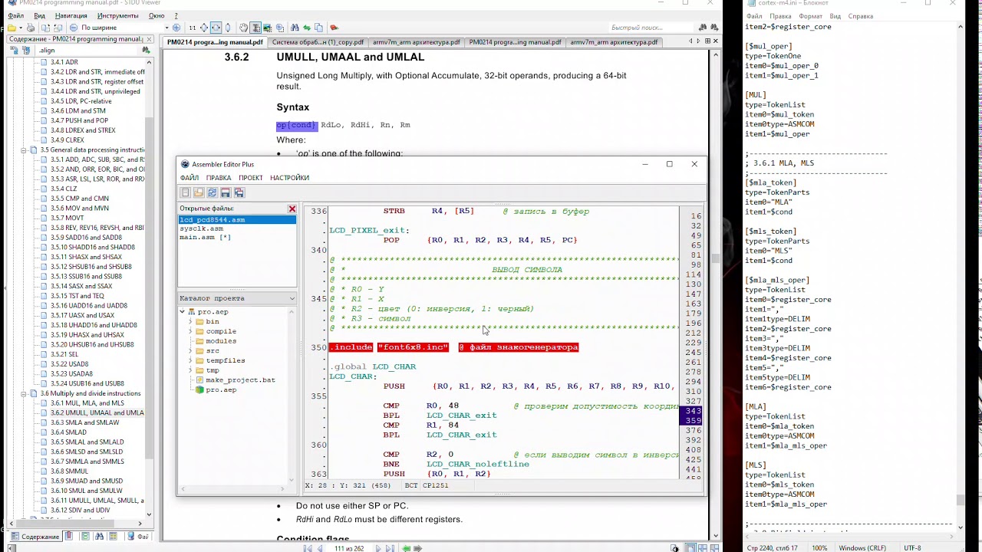Viewport: 982px width, 552px height.
Task: Select main.asm [*] in open files
Action: [205, 238]
